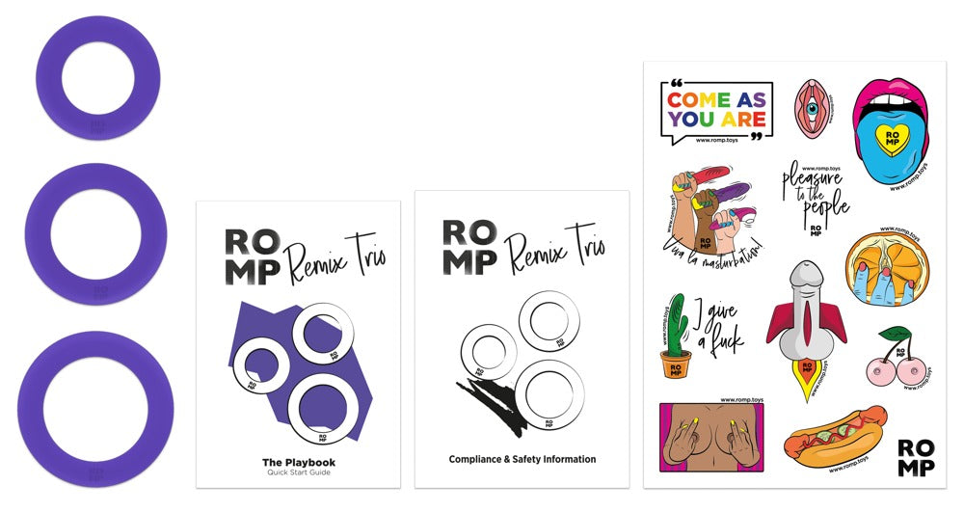
Task: Click the black ROMP logo on sticker sheet
Action: coord(916,457)
